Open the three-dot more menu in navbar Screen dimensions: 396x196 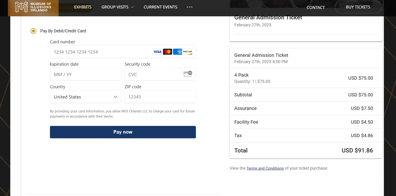click(x=190, y=7)
